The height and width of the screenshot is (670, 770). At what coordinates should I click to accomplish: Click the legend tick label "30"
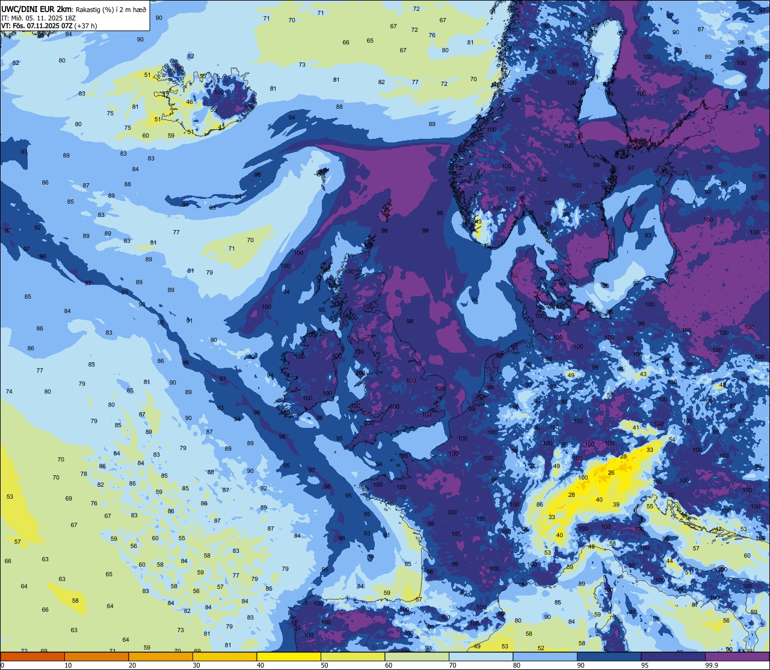coord(196,665)
